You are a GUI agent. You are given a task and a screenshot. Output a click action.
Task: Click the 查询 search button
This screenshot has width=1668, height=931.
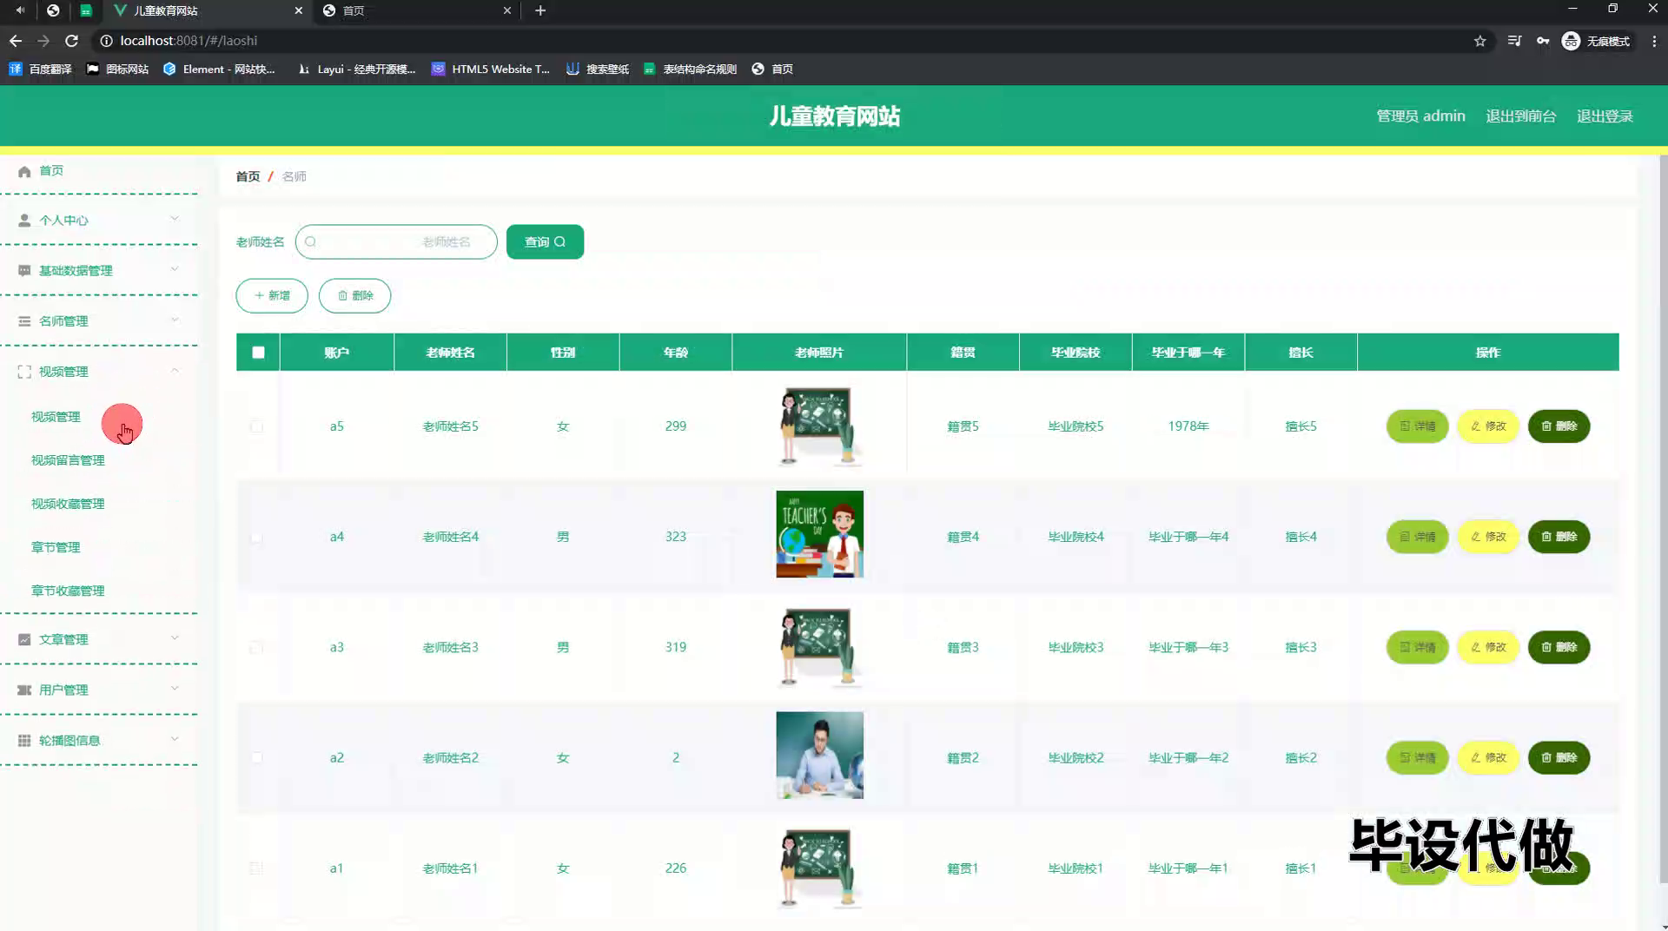[x=544, y=241]
